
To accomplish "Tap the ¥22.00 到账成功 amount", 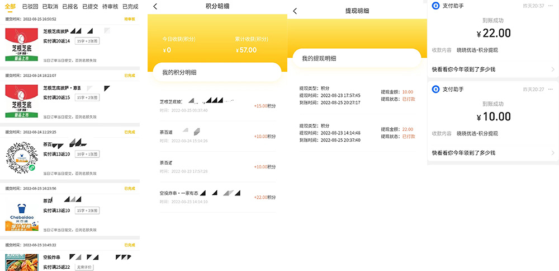I will coord(494,33).
